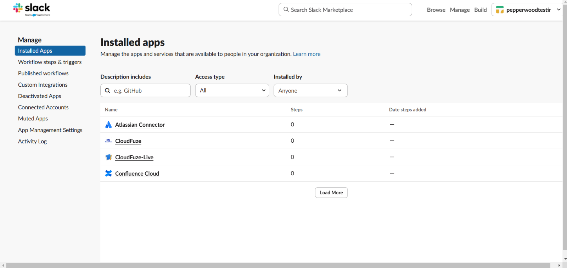Open the Installed by dropdown
This screenshot has width=567, height=268.
310,90
